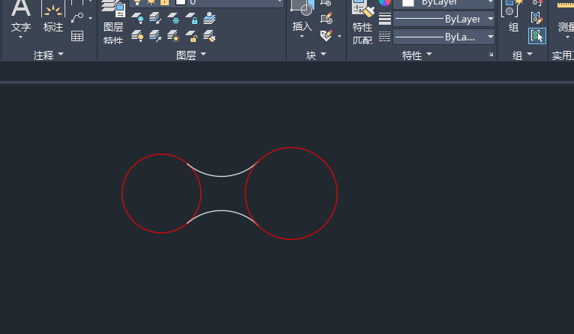Viewport: 574px width, 334px height.
Task: Expand the 组 panel
Action: pyautogui.click(x=522, y=55)
